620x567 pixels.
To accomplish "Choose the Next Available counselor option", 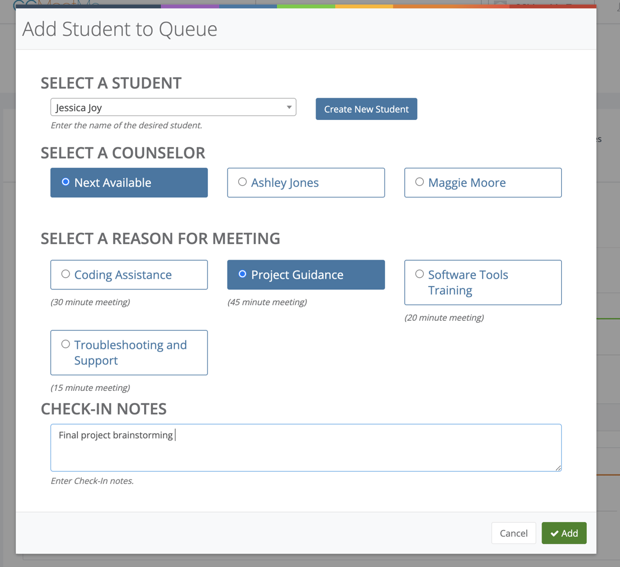I will tap(129, 182).
